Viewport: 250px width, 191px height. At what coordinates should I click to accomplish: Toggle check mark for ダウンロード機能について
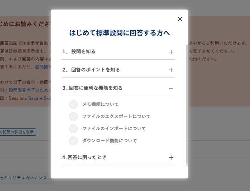click(x=73, y=141)
